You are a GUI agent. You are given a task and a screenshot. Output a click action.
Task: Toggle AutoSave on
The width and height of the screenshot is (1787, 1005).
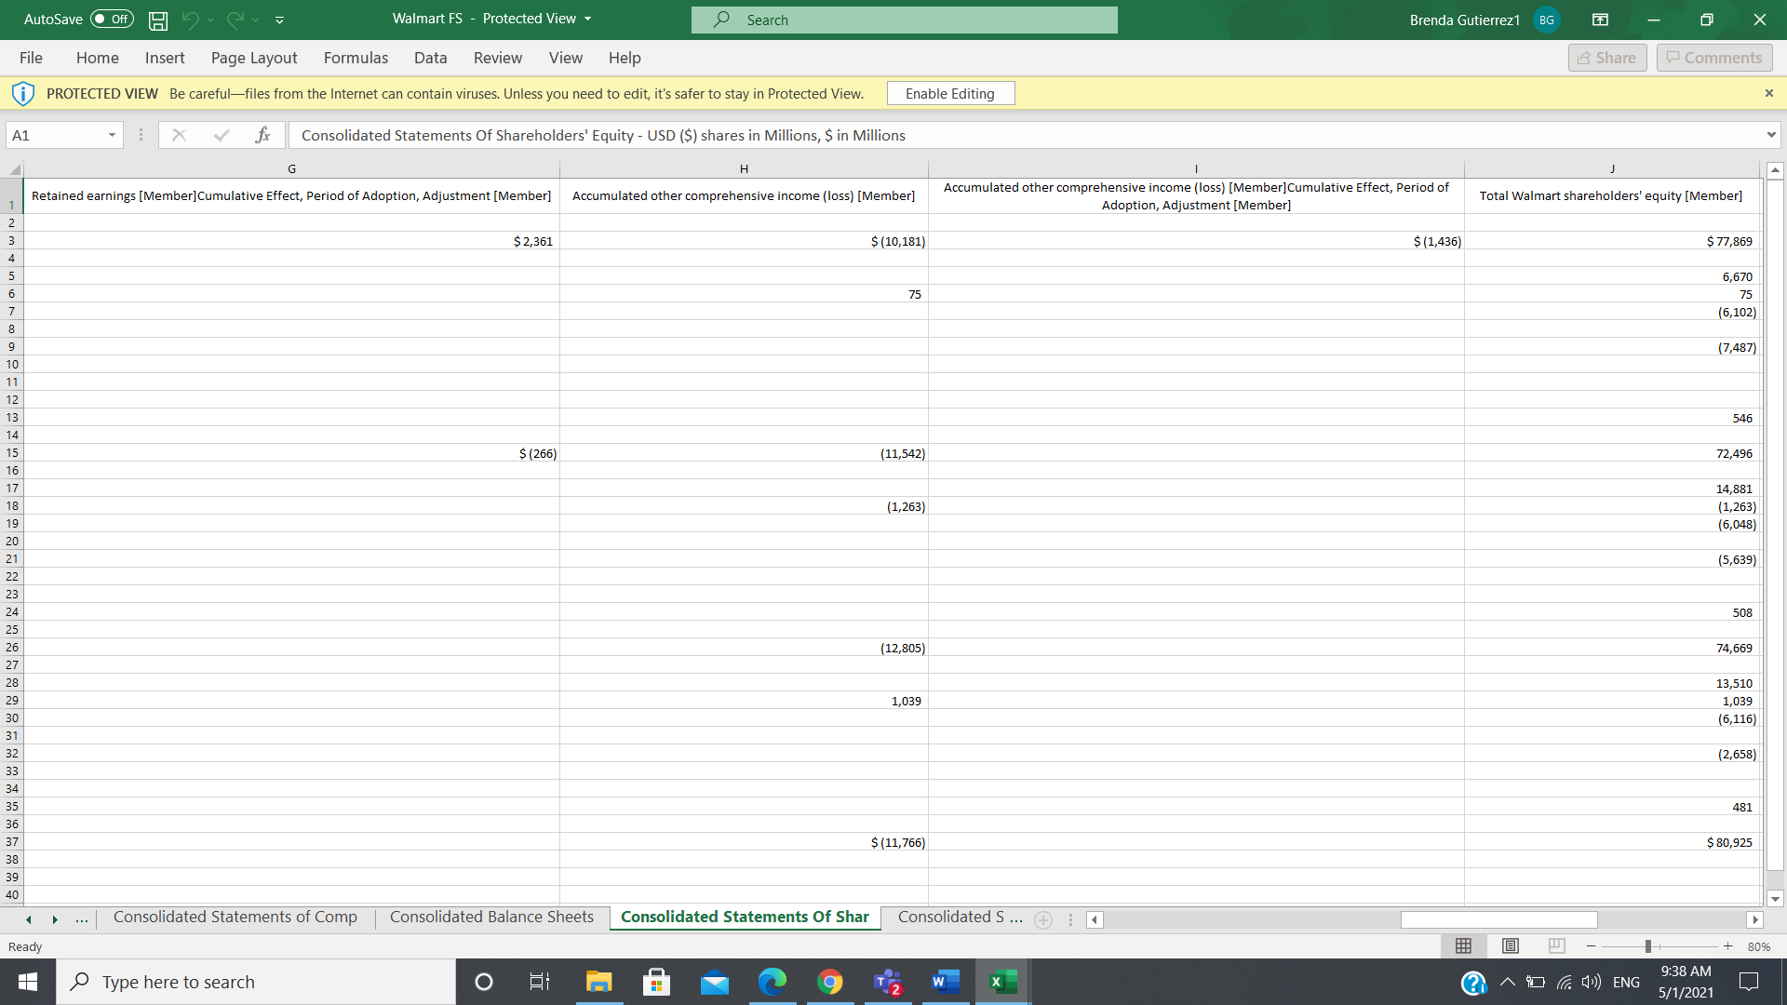click(110, 19)
